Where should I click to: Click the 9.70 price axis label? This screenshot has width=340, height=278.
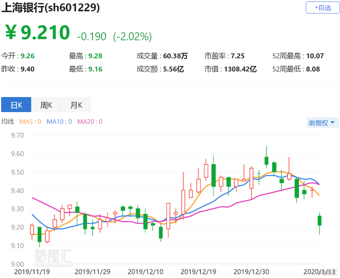coord(17,135)
